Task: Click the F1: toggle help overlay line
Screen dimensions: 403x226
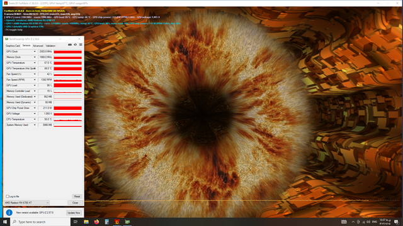Action: coord(14,30)
